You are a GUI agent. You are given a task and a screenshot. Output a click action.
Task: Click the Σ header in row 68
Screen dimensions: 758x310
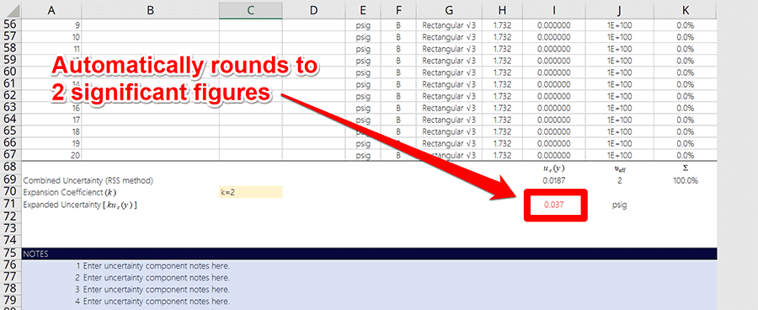tap(685, 168)
